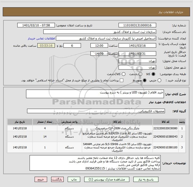Image resolution: width=193 pixels, height=187 pixels.
Task: Select the متوسط purchase type radio
Action: 145,80
